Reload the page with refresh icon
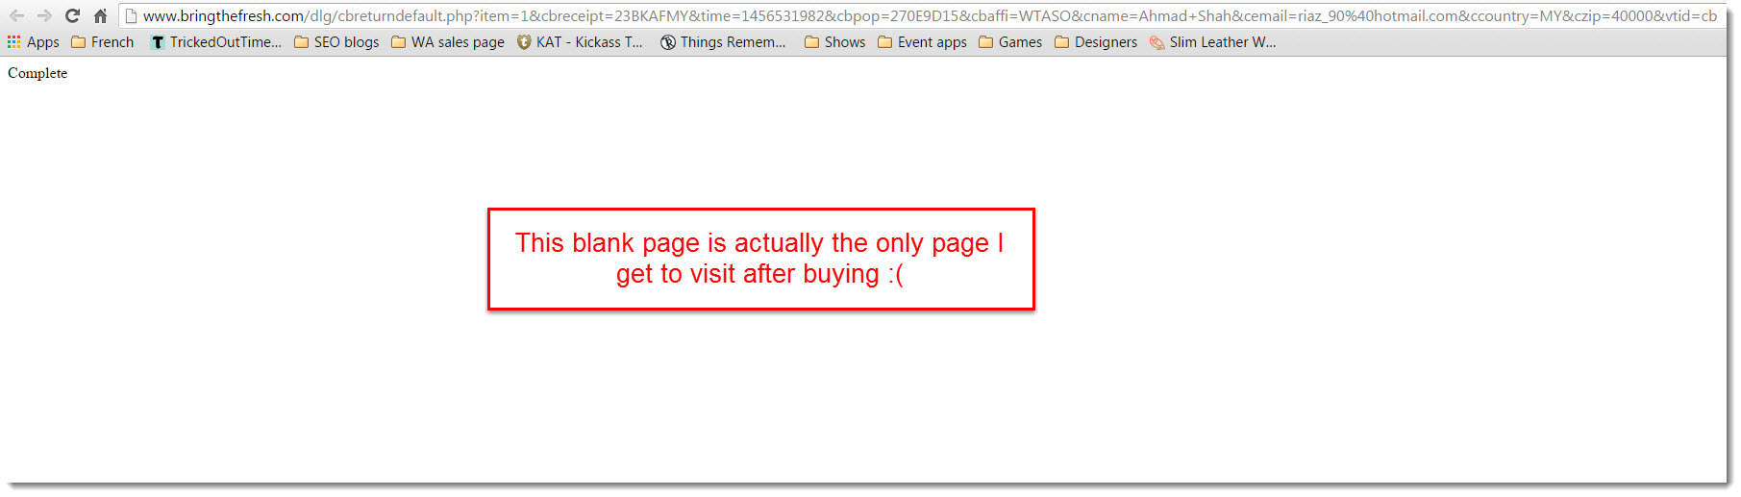This screenshot has width=1741, height=497. point(72,15)
